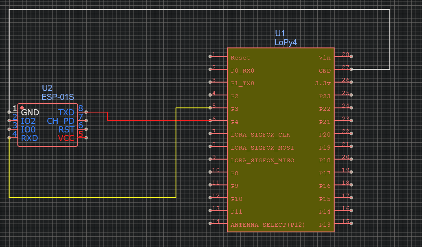Click the P16 pin label
This screenshot has width=422, height=247.
coord(325,186)
